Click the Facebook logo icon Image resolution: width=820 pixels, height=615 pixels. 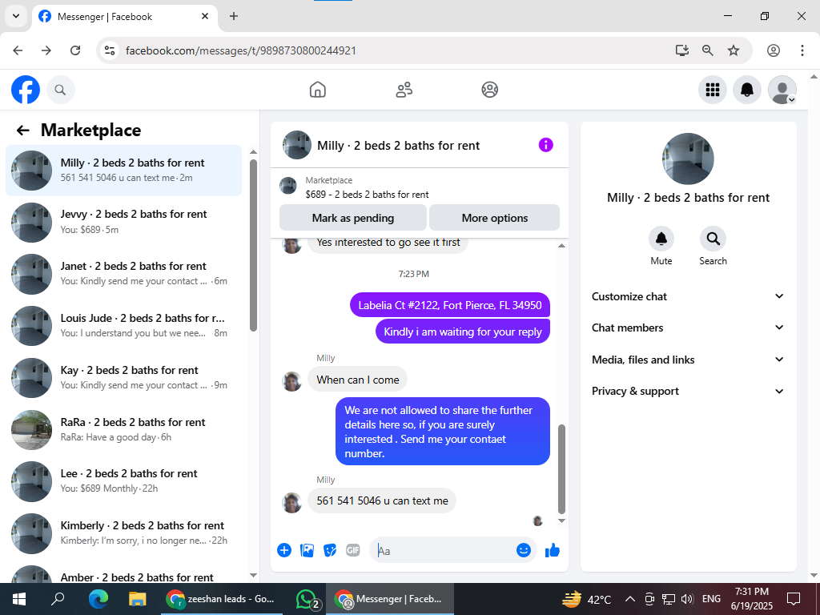(26, 90)
